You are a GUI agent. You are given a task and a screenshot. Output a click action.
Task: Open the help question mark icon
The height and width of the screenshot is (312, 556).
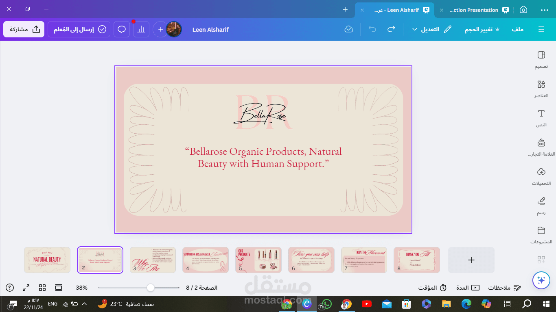point(10,288)
